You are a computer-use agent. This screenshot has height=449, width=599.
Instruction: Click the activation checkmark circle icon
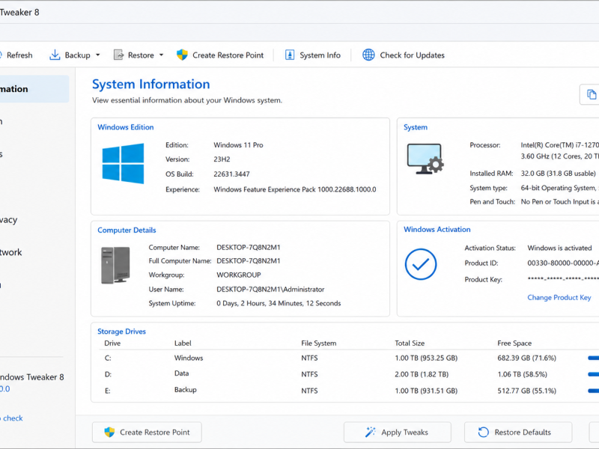pos(421,264)
